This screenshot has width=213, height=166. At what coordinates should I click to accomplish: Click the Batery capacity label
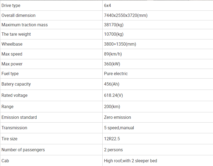pos(16,84)
